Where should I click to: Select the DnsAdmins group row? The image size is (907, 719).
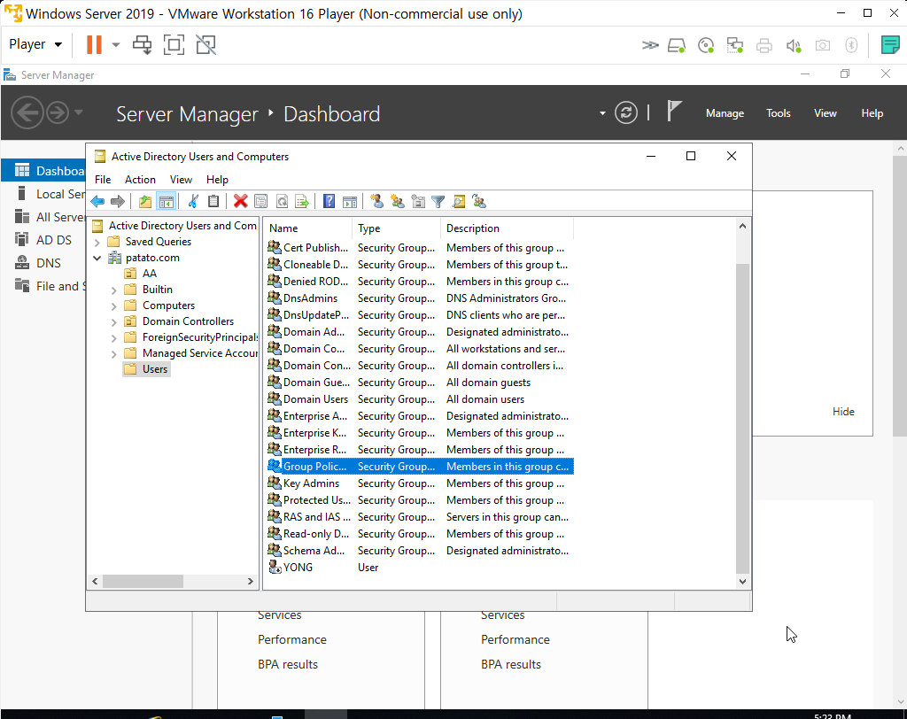(420, 298)
